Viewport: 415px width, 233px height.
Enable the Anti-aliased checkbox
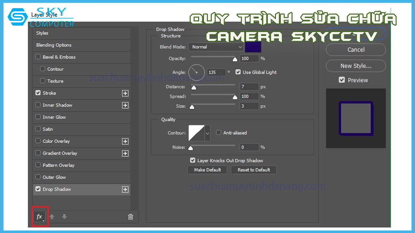click(219, 133)
